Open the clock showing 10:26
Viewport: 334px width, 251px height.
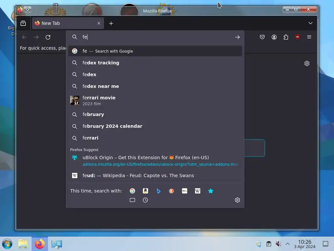pos(305,244)
